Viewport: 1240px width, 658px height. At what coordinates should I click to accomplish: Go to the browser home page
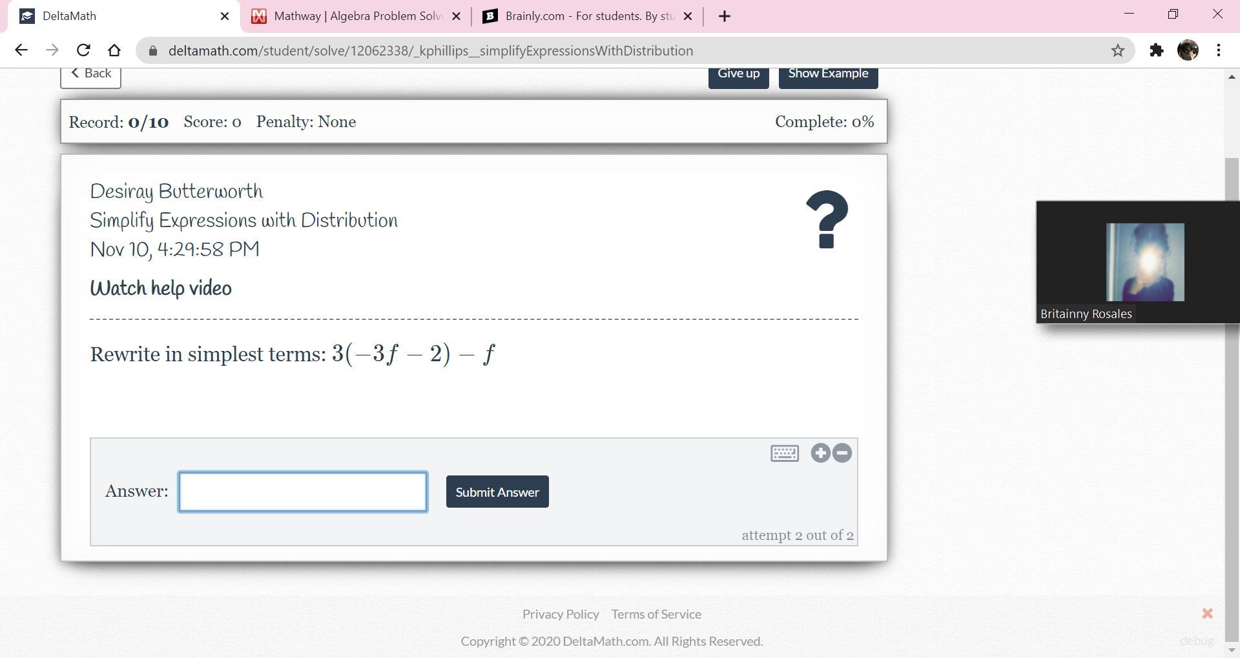(x=114, y=50)
